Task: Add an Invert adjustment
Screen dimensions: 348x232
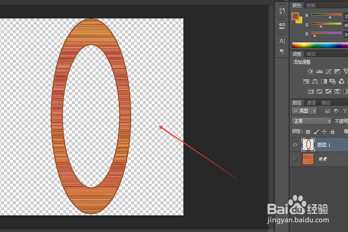Action: point(310,91)
